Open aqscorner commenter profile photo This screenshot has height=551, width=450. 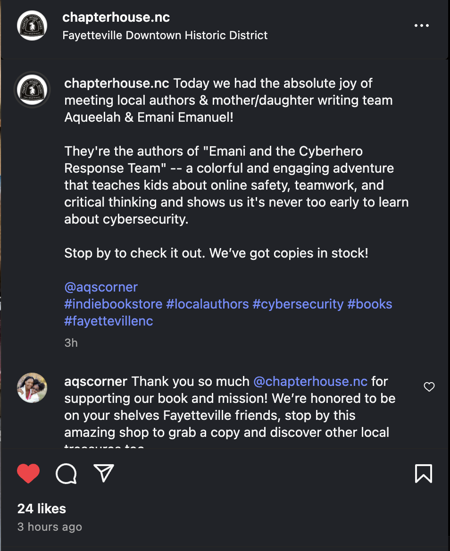point(32,388)
